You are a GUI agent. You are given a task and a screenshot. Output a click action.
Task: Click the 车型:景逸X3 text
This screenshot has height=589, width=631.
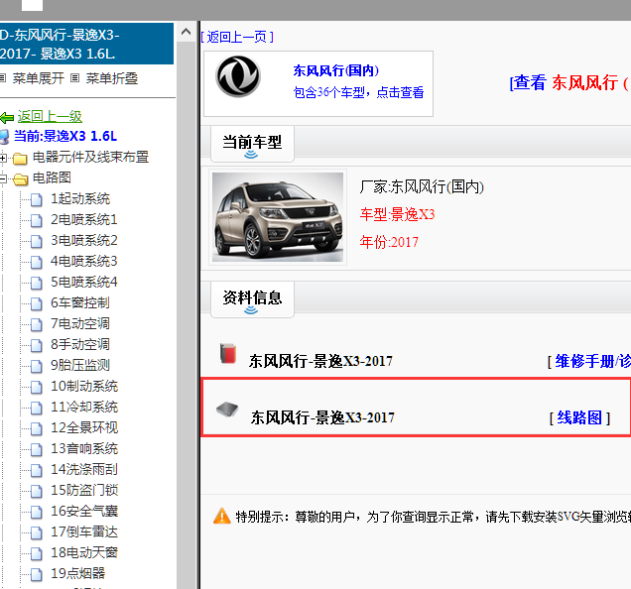(397, 214)
